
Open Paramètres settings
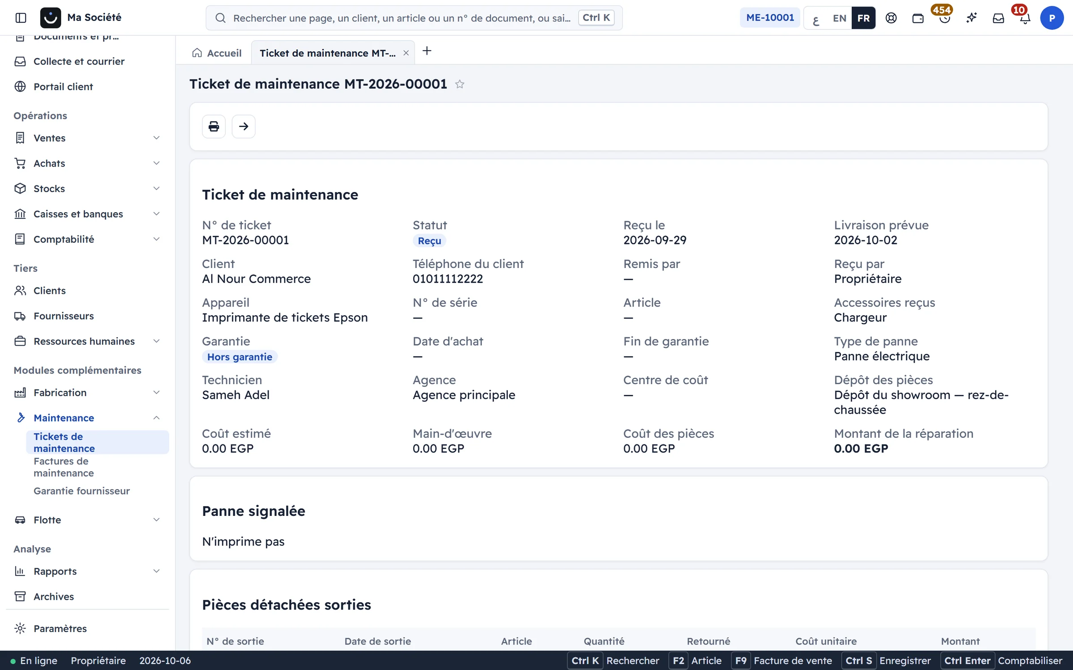point(87,628)
